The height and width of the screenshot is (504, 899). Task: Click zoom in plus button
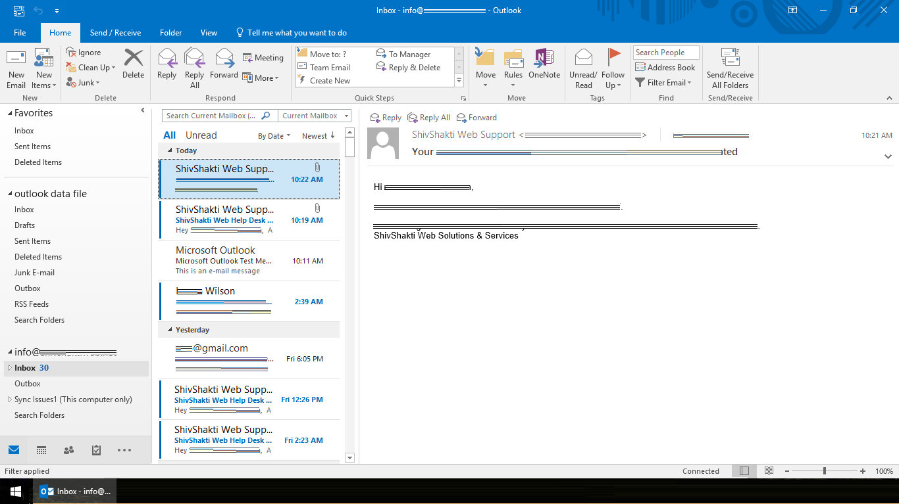pos(863,471)
